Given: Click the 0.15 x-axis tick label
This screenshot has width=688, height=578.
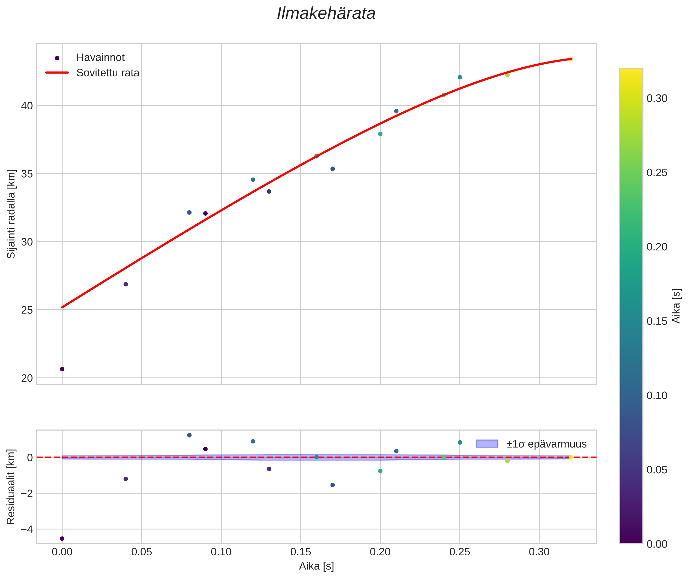Looking at the screenshot, I should coord(301,552).
